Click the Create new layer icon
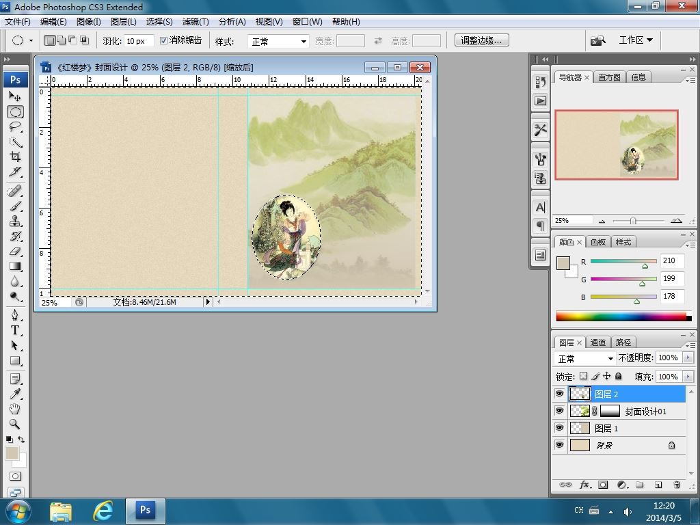Screen dimensions: 700x525 click(658, 485)
